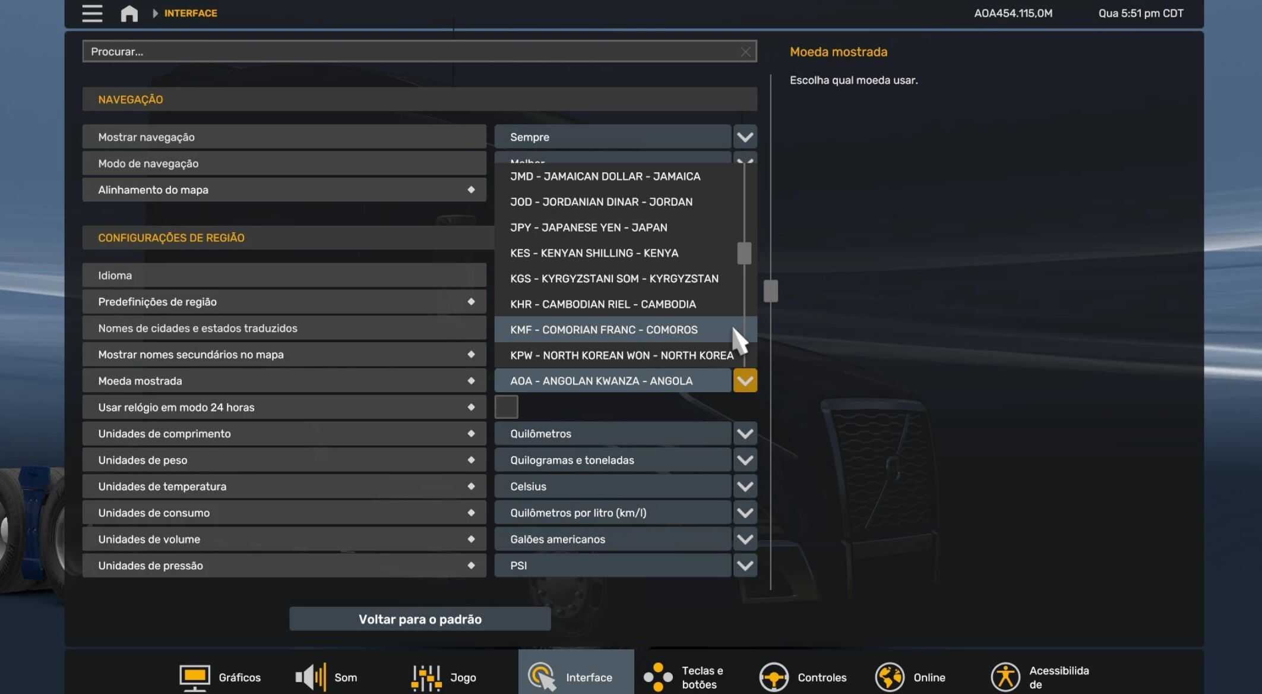
Task: Collapse the currency dropdown orange arrow
Action: (x=745, y=381)
